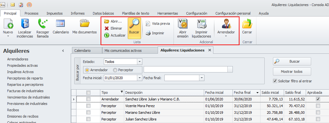Open Mis documentos folder icon
This screenshot has width=329, height=123.
click(x=84, y=23)
